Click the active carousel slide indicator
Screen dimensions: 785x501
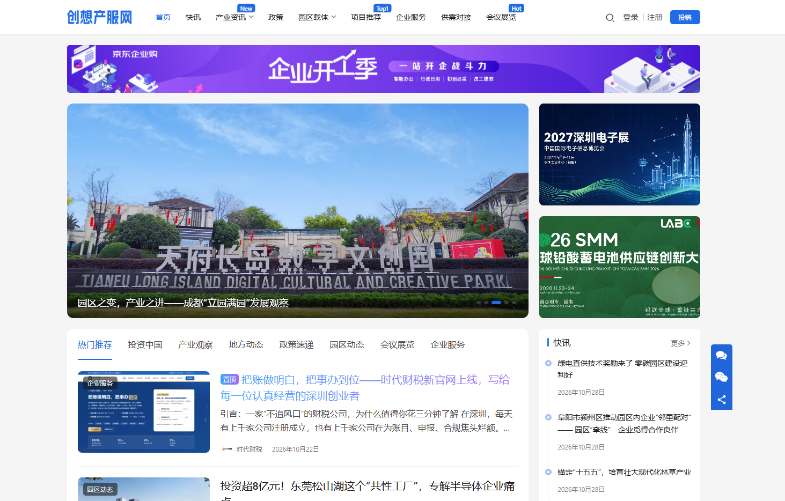(496, 303)
